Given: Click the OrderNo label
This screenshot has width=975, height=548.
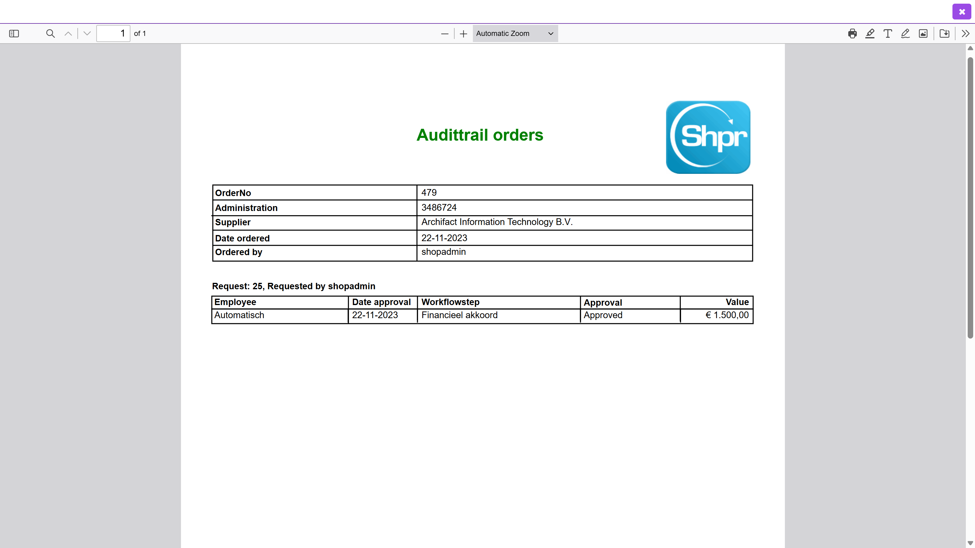Looking at the screenshot, I should pyautogui.click(x=233, y=193).
